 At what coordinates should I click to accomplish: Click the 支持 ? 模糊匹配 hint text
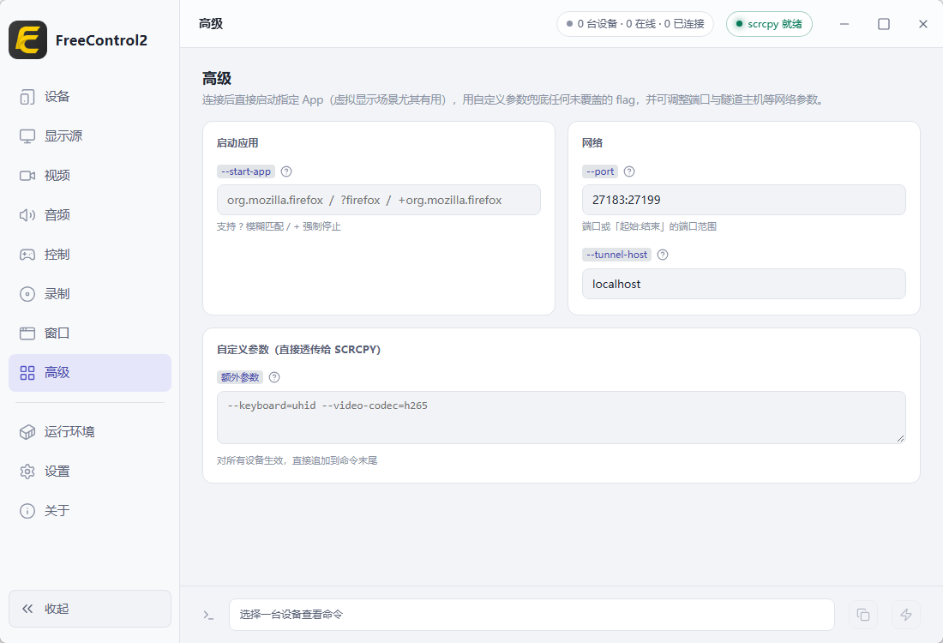(279, 226)
